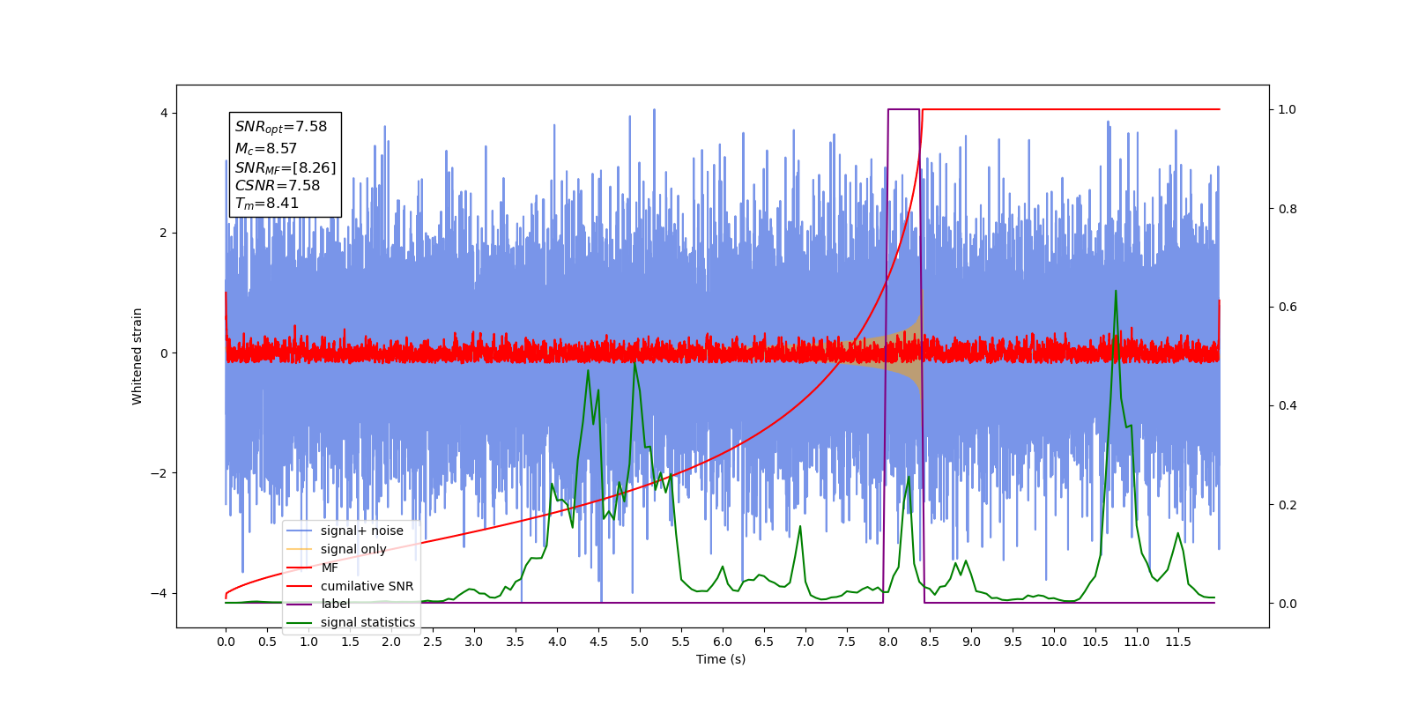Click the 4 tick on the strain axis
This screenshot has height=705, width=1410.
[164, 113]
